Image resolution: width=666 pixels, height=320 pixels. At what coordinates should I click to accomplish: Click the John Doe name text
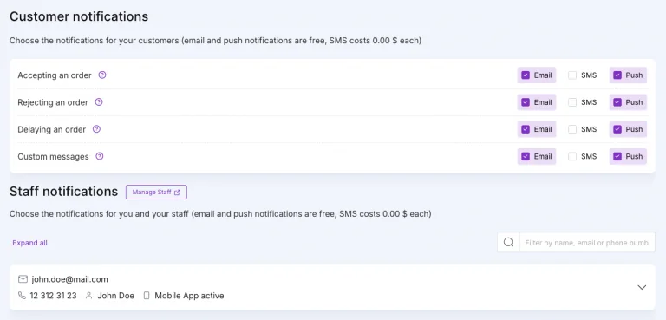point(115,296)
